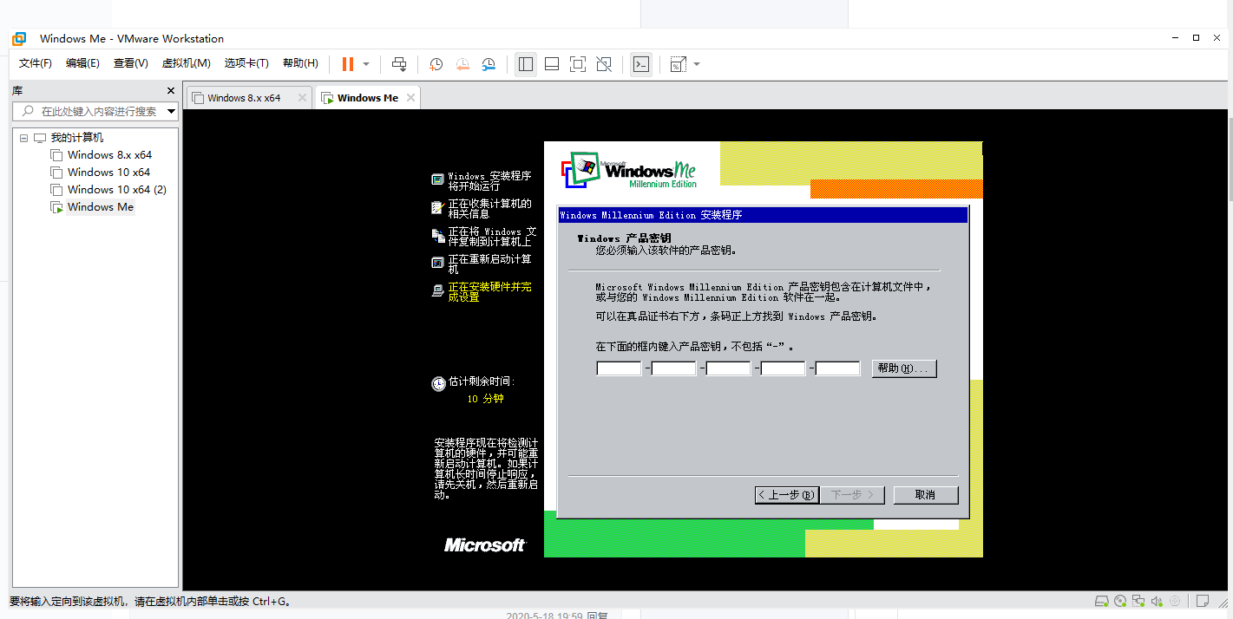
Task: Click the 上一步(B) back button
Action: 787,495
